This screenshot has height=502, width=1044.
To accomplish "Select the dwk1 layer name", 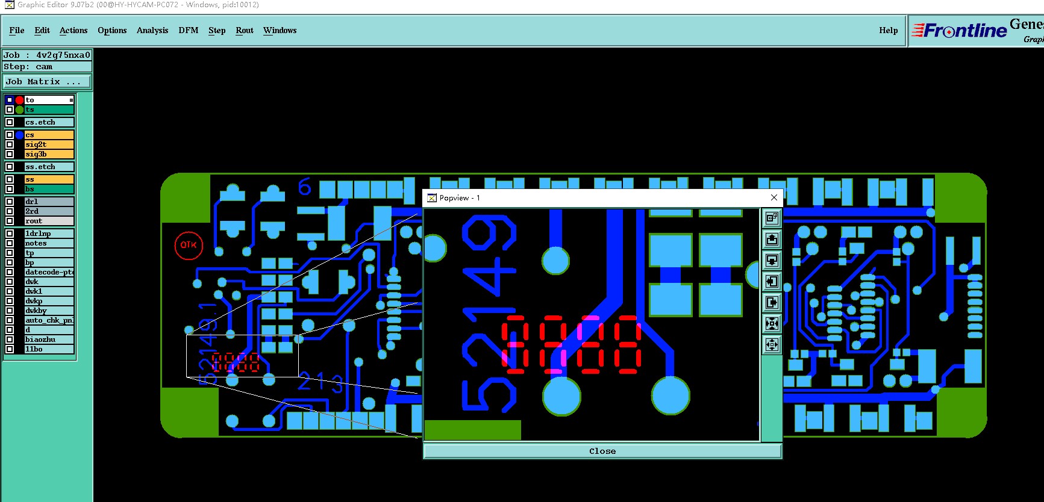I will (x=49, y=291).
